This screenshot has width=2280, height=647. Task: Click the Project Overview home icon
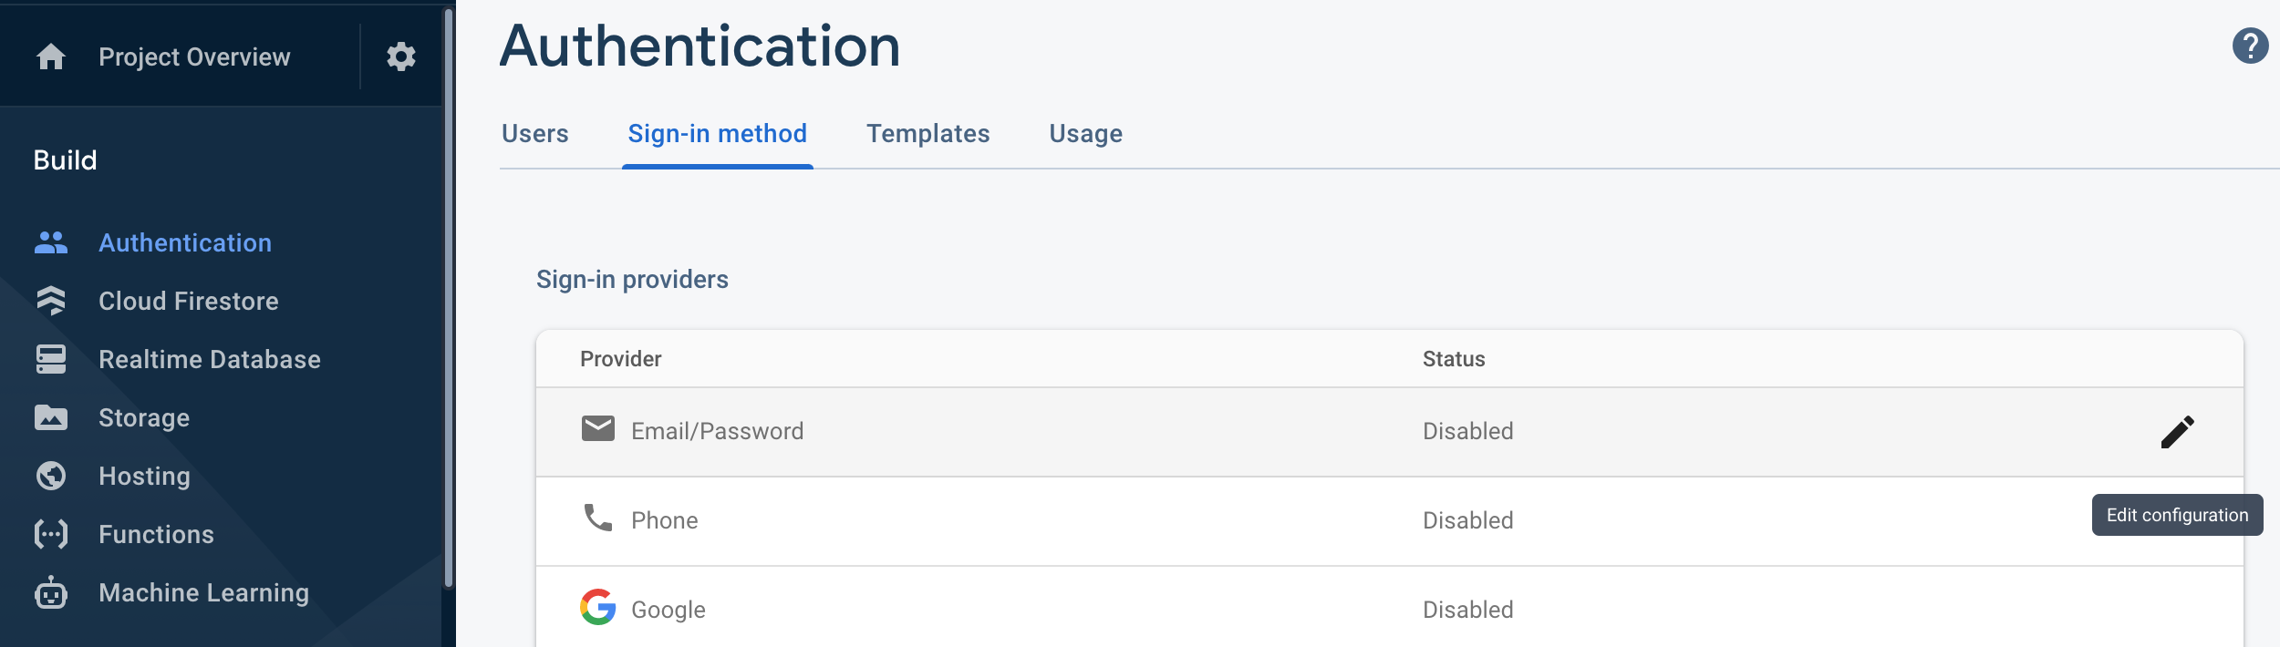point(51,56)
